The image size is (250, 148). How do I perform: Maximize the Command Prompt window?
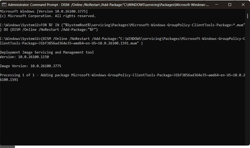[x=230, y=5]
